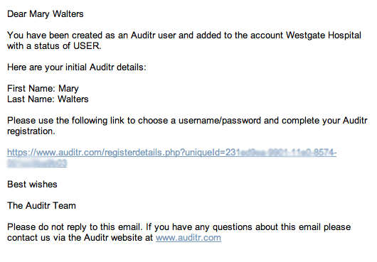Click the blurred second line of registration link
Screen dimensions: 377x262
click(x=37, y=163)
